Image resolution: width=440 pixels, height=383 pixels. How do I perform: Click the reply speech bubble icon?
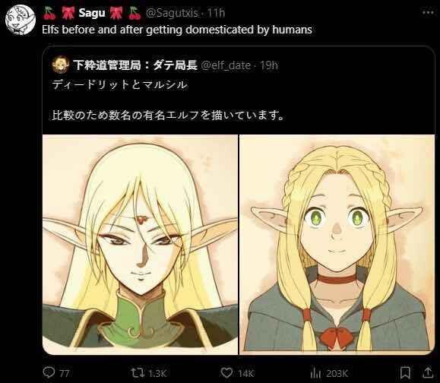click(x=49, y=372)
